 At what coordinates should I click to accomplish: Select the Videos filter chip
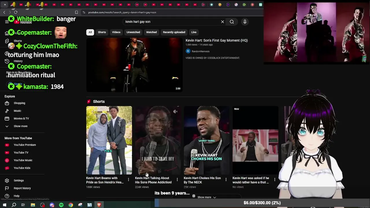coord(116,32)
